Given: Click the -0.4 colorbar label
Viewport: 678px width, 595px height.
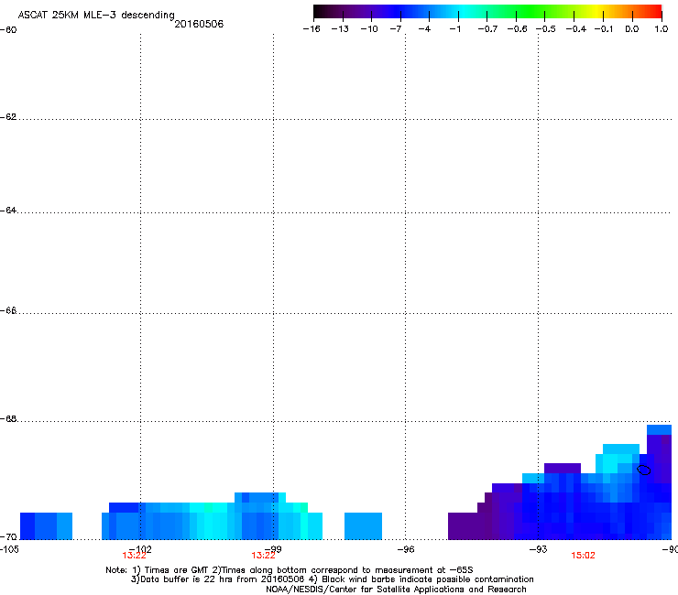Looking at the screenshot, I should (x=576, y=29).
